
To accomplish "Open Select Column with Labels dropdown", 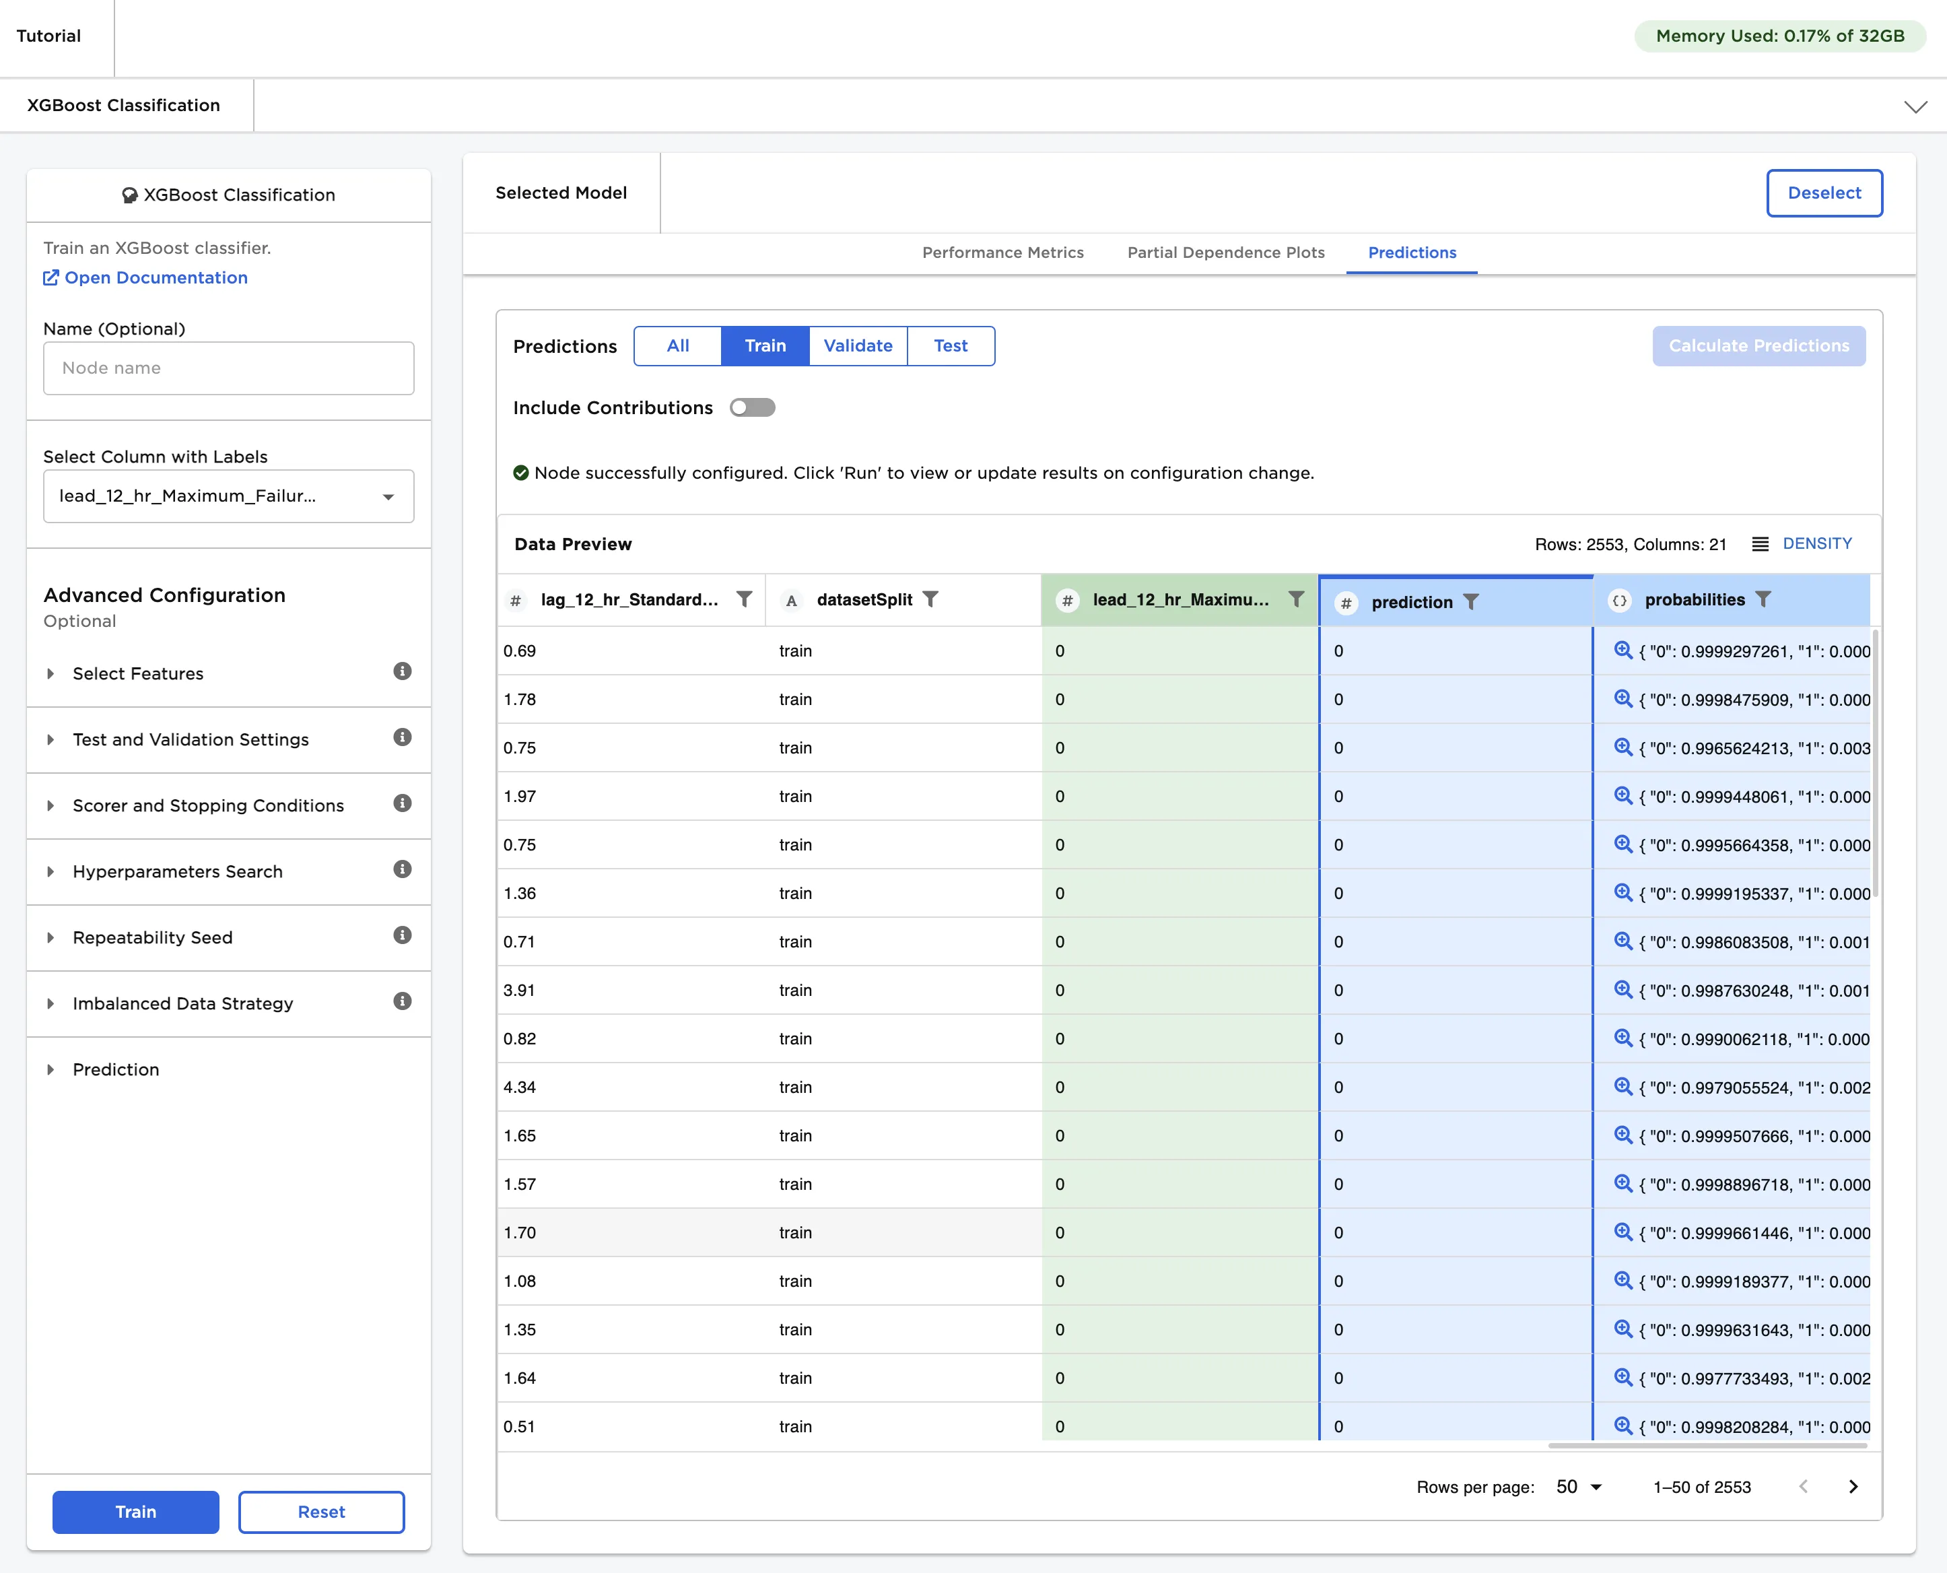I will [228, 496].
